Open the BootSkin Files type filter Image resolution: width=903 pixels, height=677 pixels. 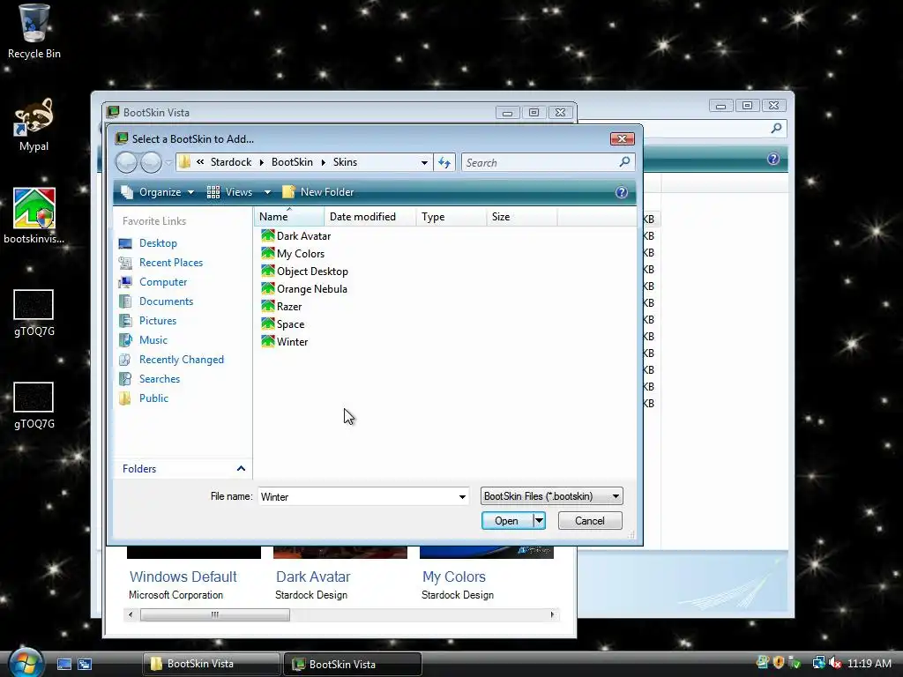pos(552,496)
